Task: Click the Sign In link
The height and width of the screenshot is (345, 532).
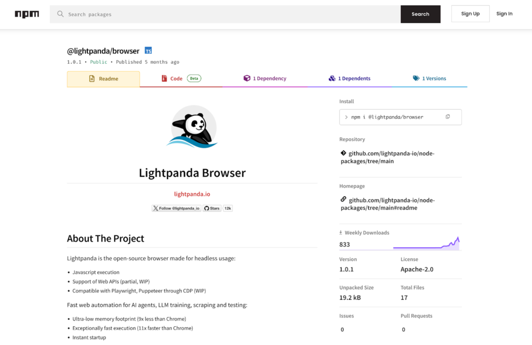Action: click(504, 14)
